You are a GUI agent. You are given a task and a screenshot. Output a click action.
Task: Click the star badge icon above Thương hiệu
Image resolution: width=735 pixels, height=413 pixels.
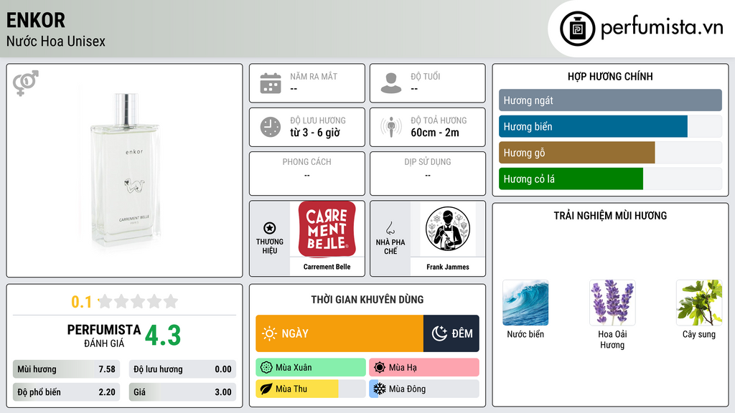(270, 228)
